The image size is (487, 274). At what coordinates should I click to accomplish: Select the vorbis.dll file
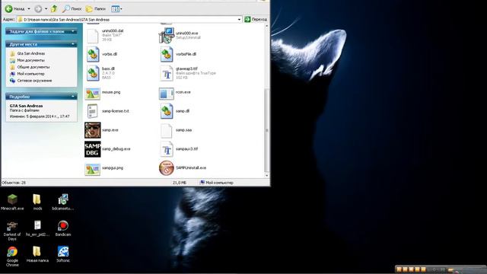pos(101,54)
